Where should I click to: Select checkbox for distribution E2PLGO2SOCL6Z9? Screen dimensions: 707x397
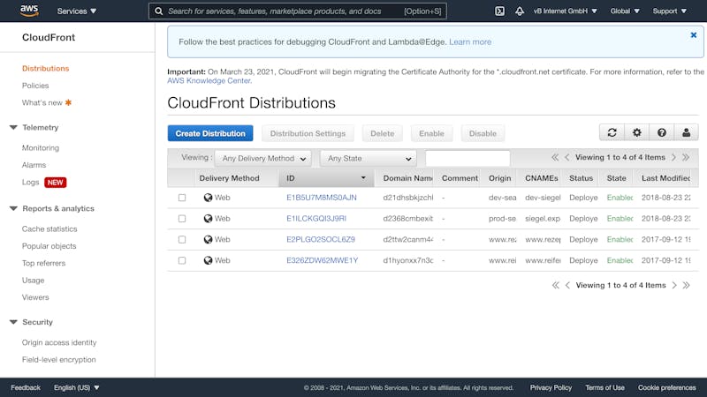point(182,239)
